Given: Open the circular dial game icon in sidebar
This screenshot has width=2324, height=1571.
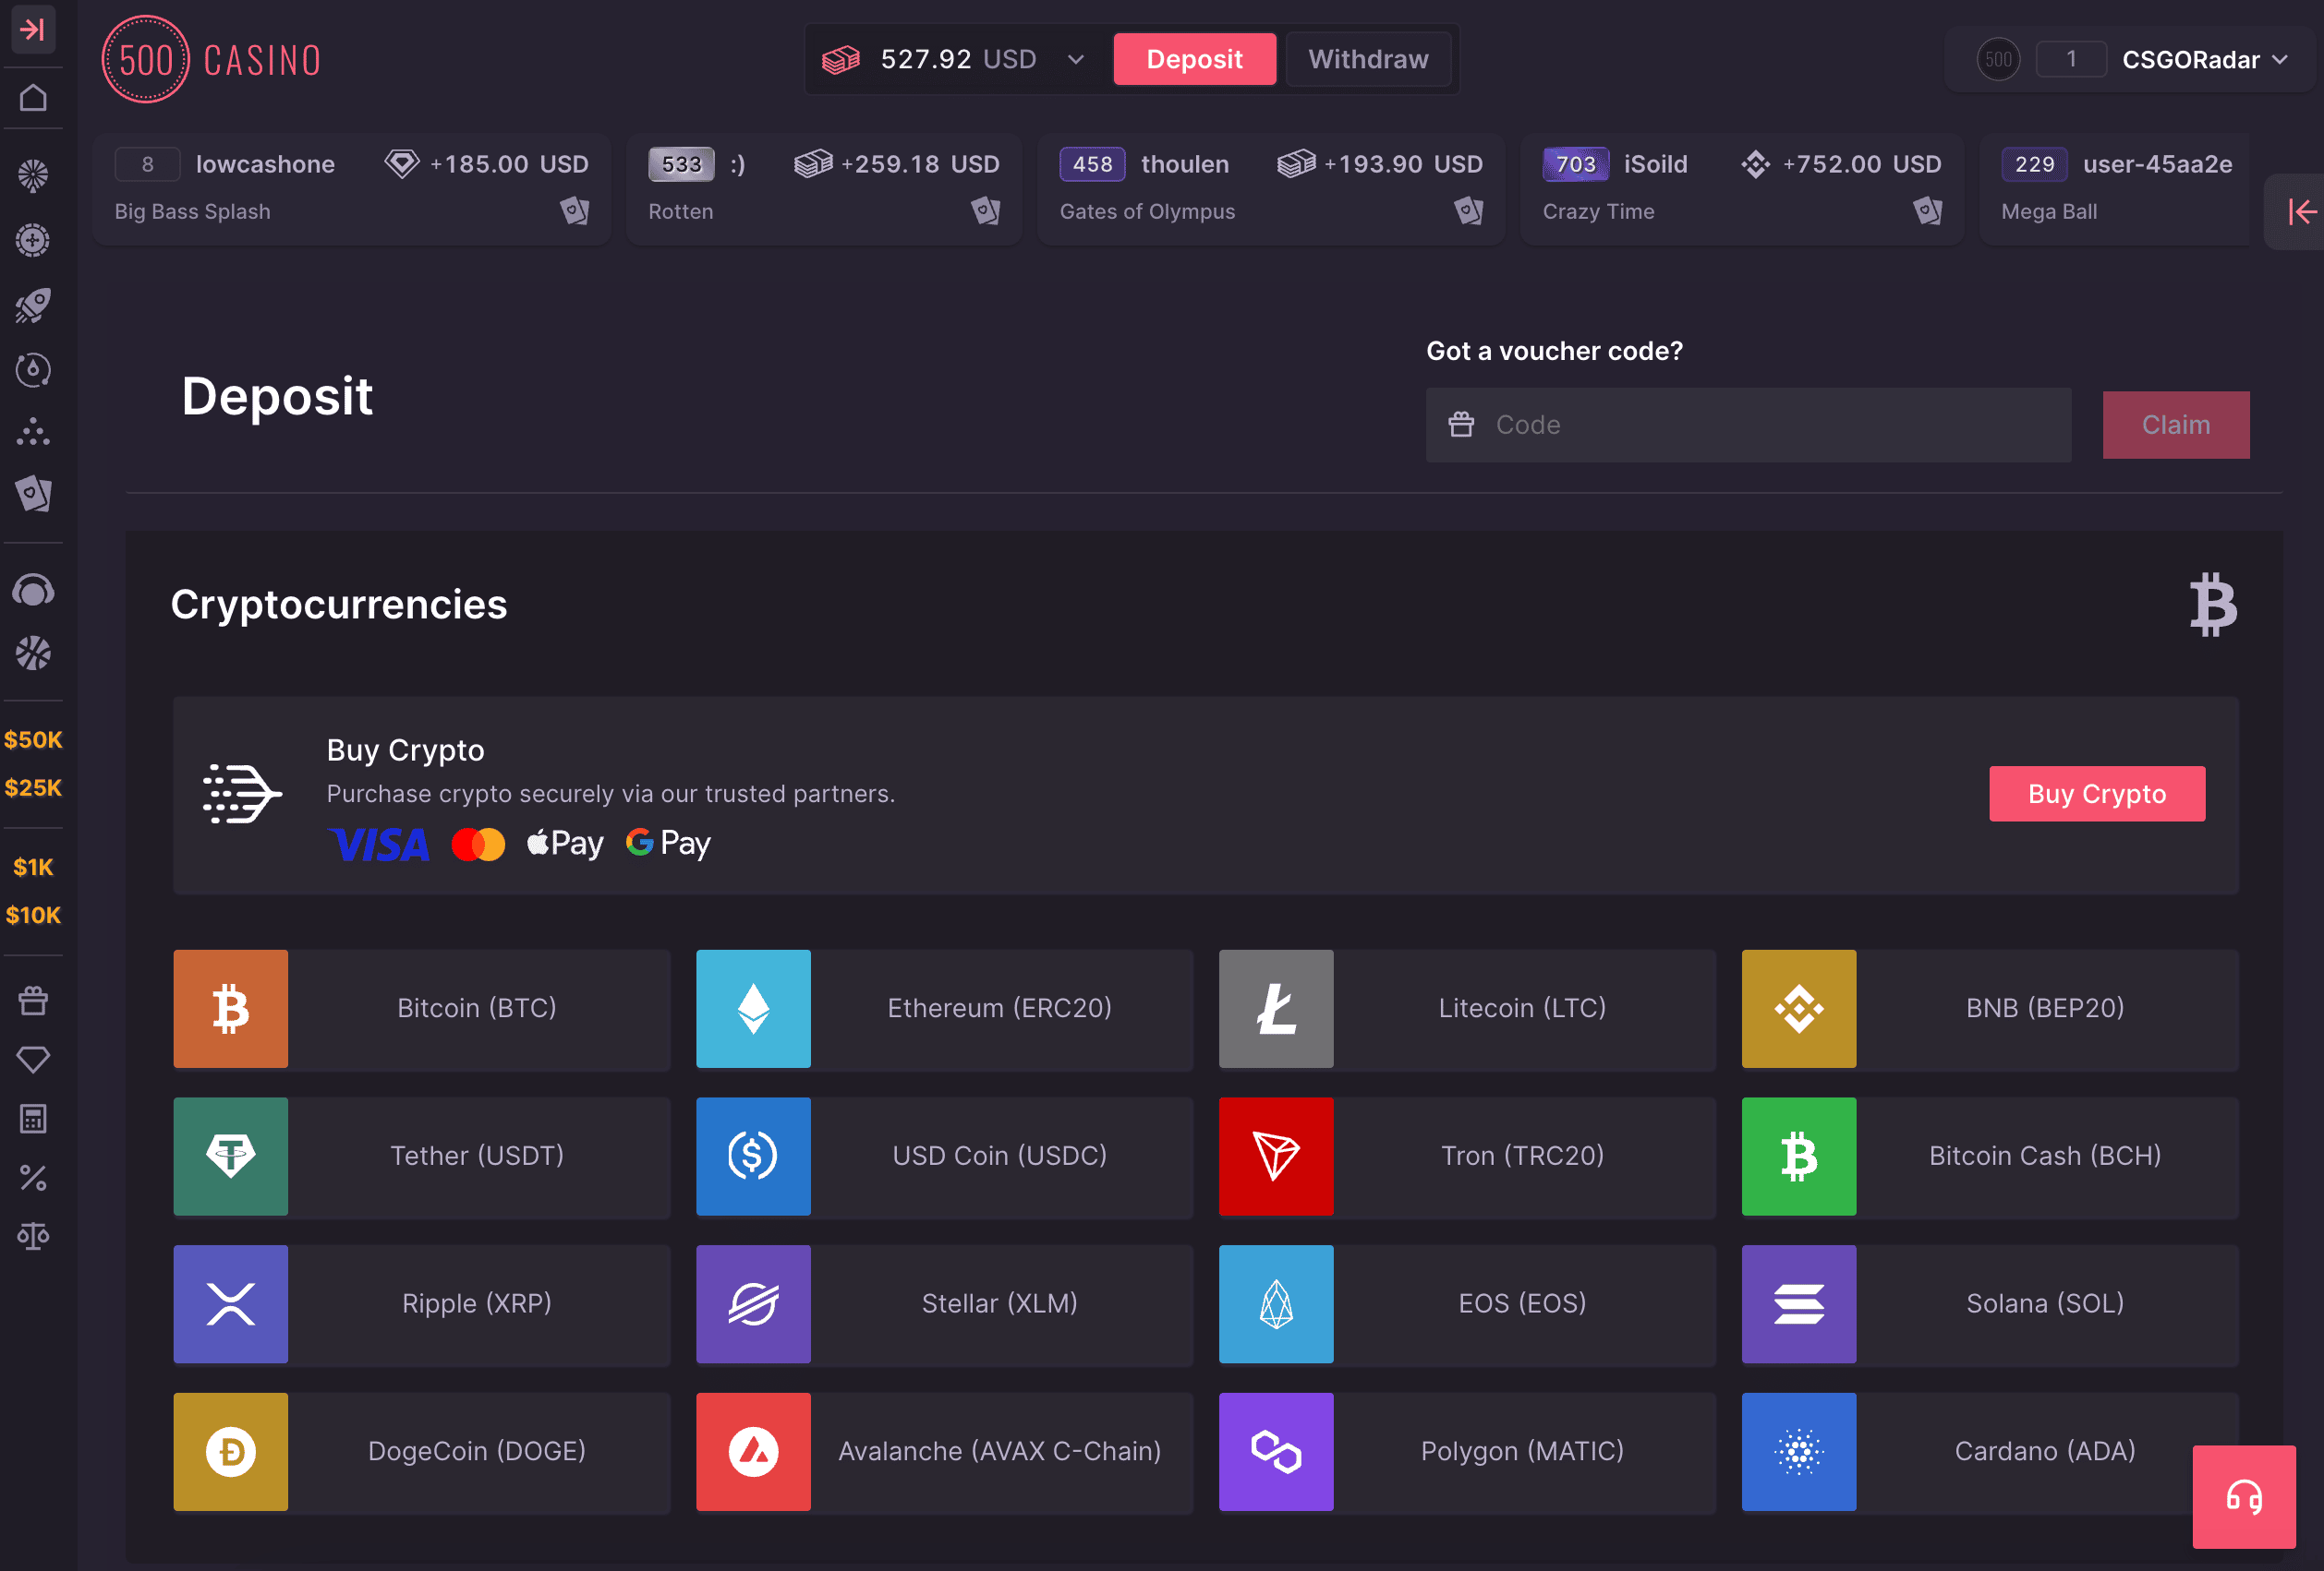Looking at the screenshot, I should click(33, 370).
